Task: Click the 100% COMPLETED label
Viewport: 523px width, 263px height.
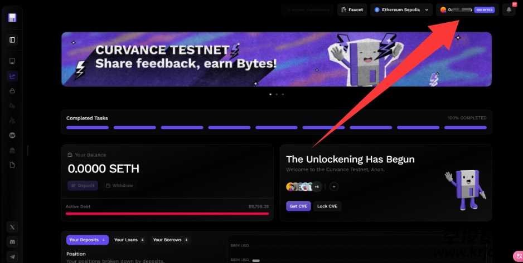Action: point(467,118)
